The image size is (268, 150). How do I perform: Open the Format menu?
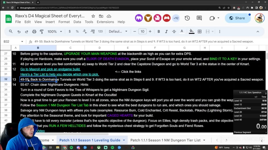pyautogui.click(x=64, y=22)
